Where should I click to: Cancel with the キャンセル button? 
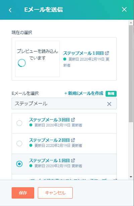55,193
